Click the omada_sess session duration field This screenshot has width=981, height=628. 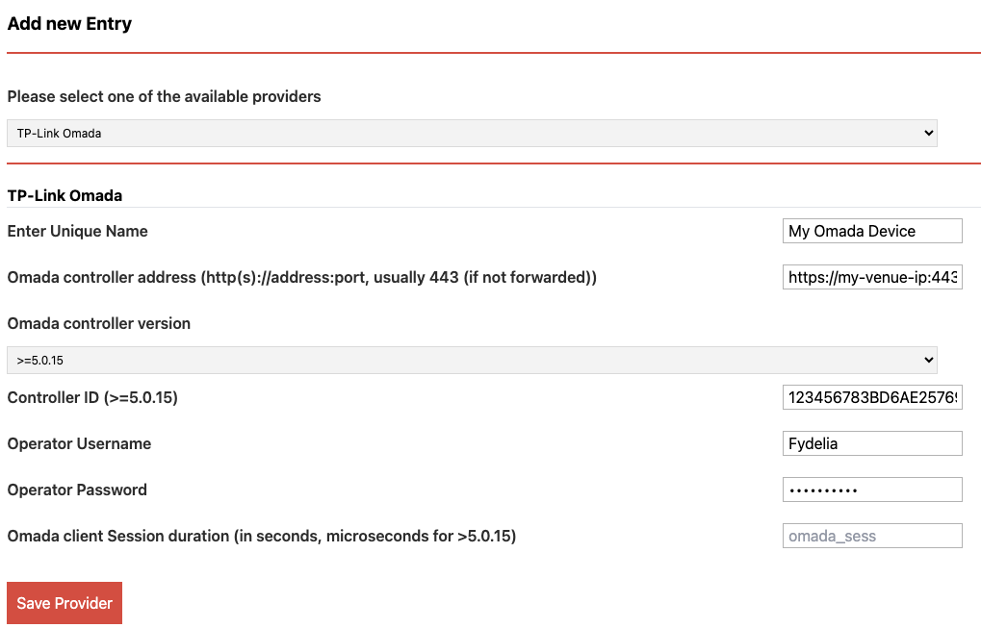872,536
